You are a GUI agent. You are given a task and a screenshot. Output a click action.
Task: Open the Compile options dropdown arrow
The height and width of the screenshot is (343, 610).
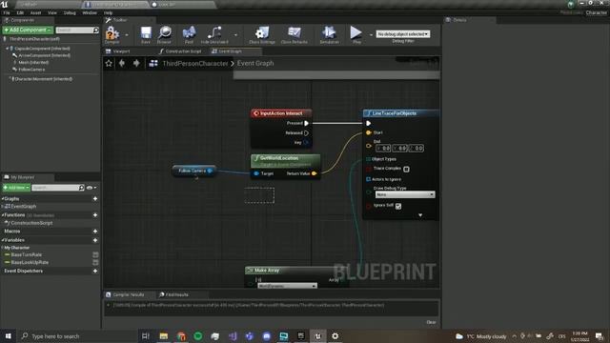[127, 35]
